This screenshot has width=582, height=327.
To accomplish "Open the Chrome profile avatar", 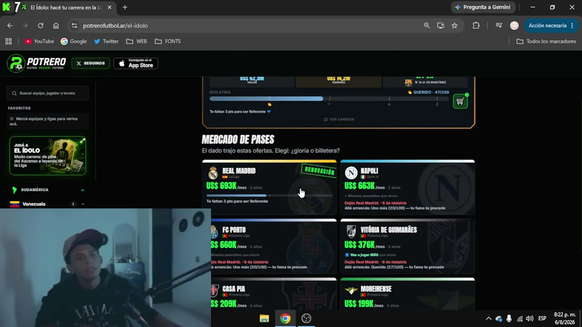I will pos(514,26).
